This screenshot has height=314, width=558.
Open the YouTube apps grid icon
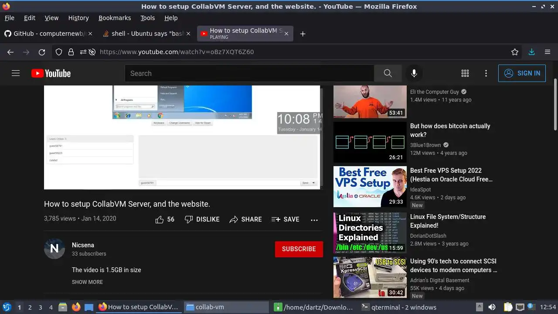[465, 73]
